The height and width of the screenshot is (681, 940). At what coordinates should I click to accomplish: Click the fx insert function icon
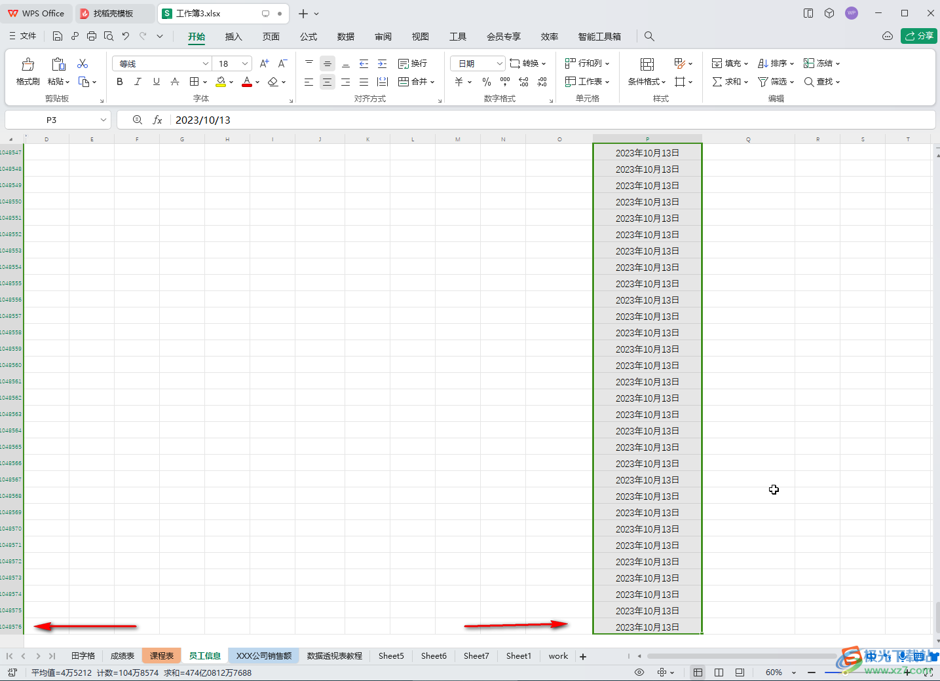(157, 120)
